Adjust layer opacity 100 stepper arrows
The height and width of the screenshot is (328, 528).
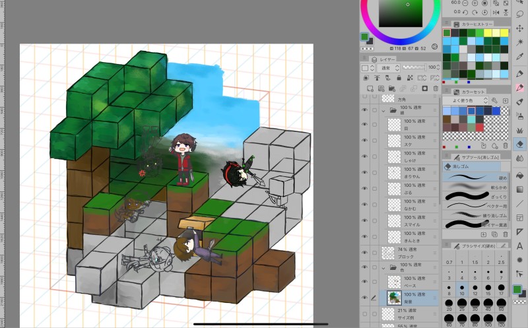pyautogui.click(x=438, y=67)
